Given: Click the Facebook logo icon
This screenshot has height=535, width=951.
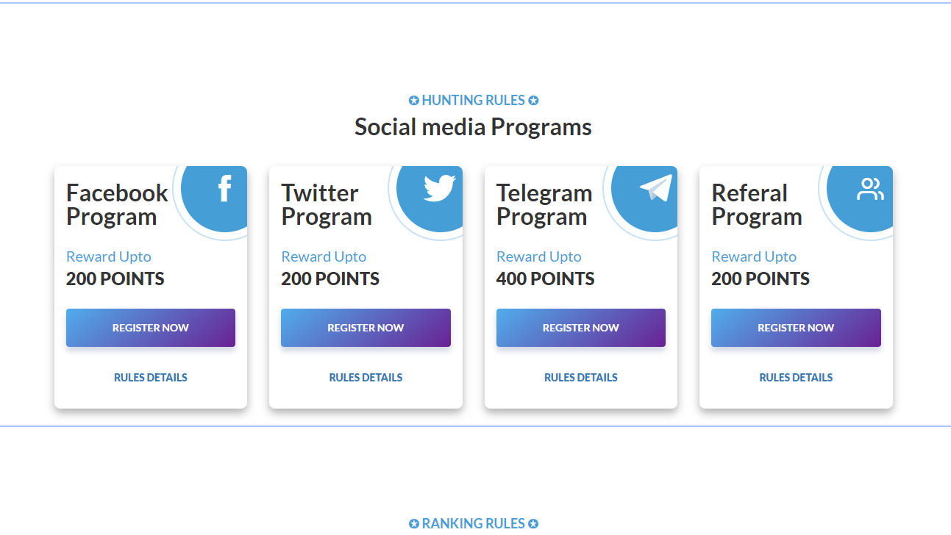Looking at the screenshot, I should tap(224, 189).
